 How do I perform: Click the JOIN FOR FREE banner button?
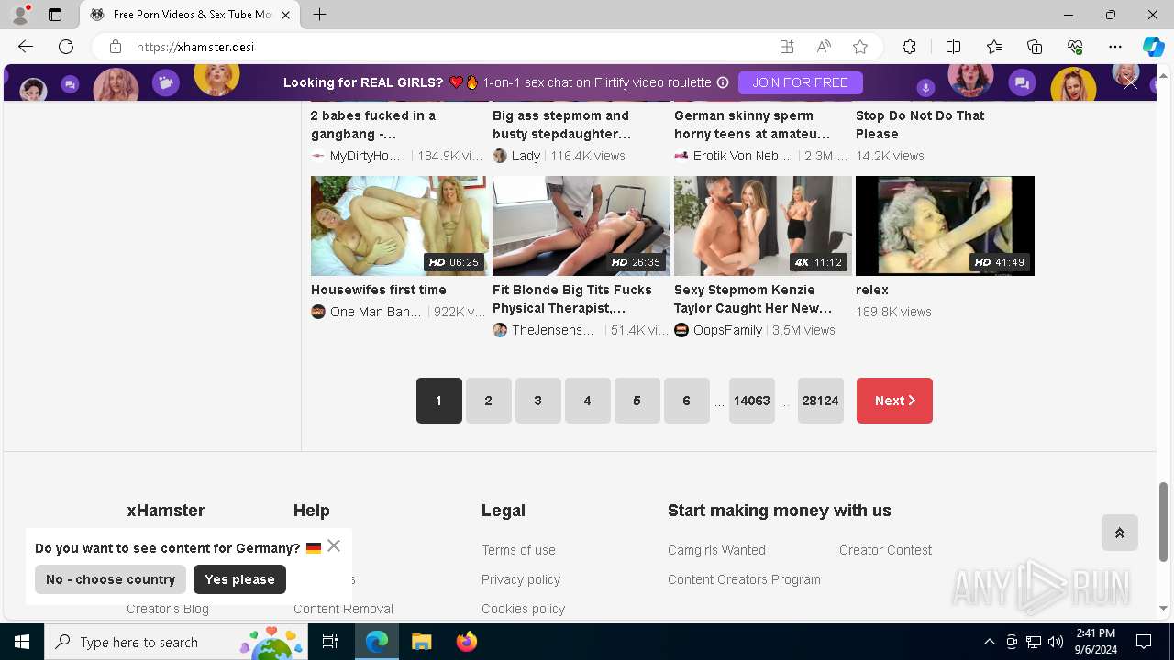point(801,82)
